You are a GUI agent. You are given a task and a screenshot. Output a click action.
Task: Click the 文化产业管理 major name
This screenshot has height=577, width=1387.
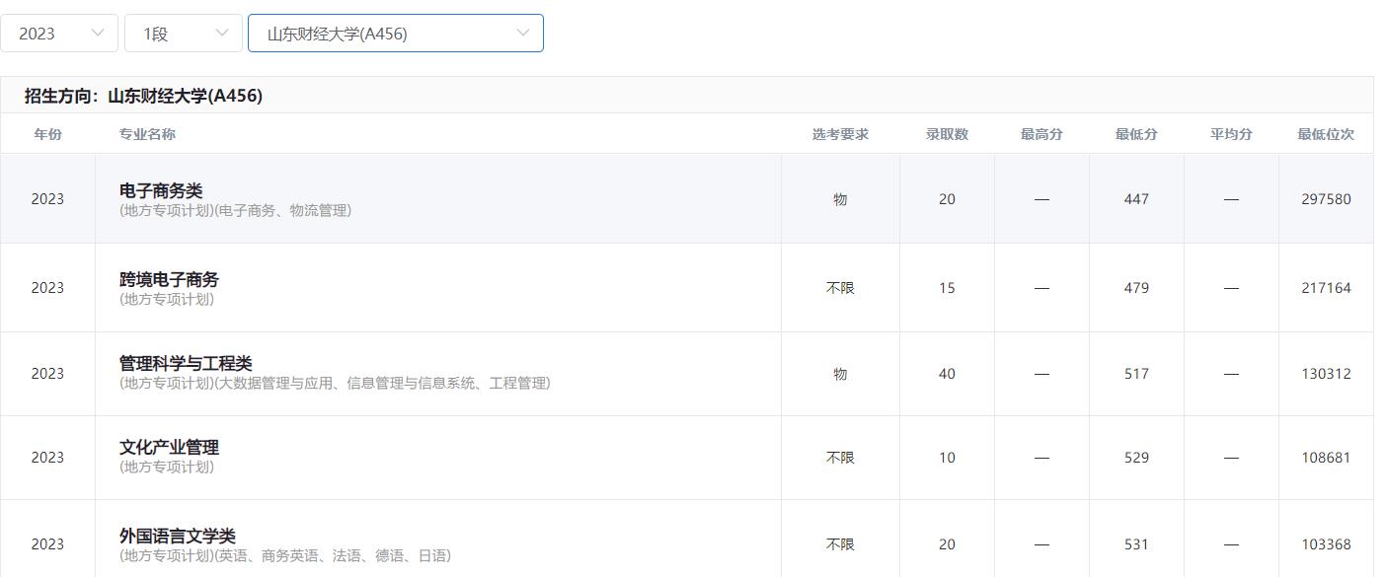tap(169, 448)
